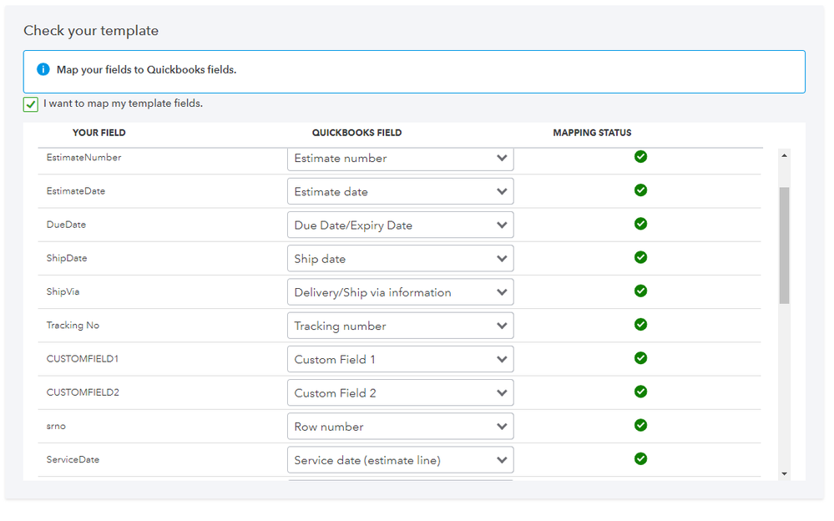This screenshot has height=521, width=834.
Task: Click scrollbar up arrow in mapping list
Action: pos(784,154)
